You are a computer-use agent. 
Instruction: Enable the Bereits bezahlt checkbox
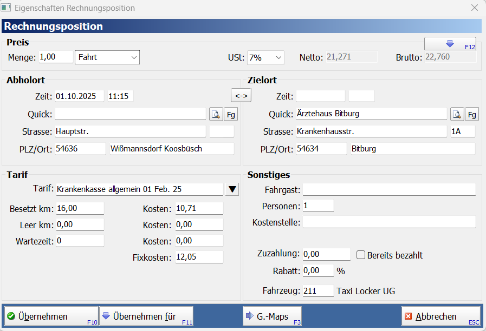361,255
